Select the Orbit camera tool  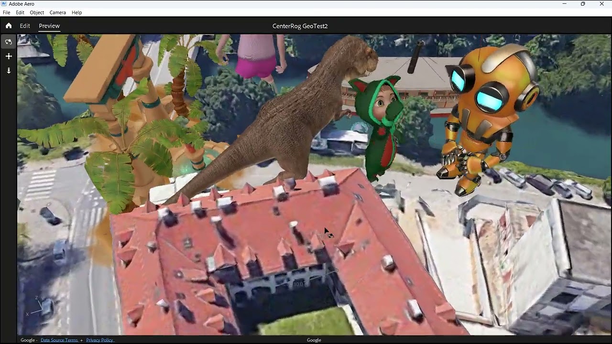(x=9, y=42)
